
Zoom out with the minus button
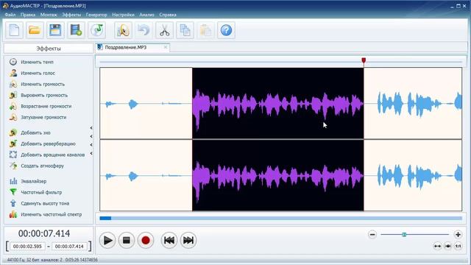(372, 235)
